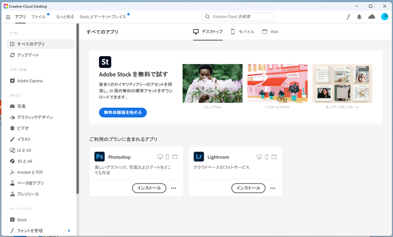393x237 pixels.
Task: Click the ベクターとイラスト thumbnail
Action: [x=277, y=83]
